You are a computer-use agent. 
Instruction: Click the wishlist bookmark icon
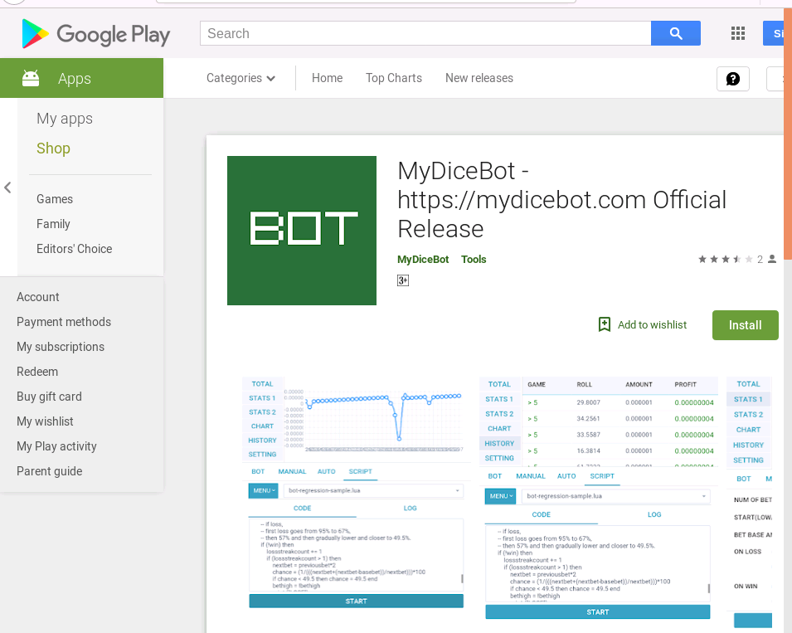[x=604, y=324]
